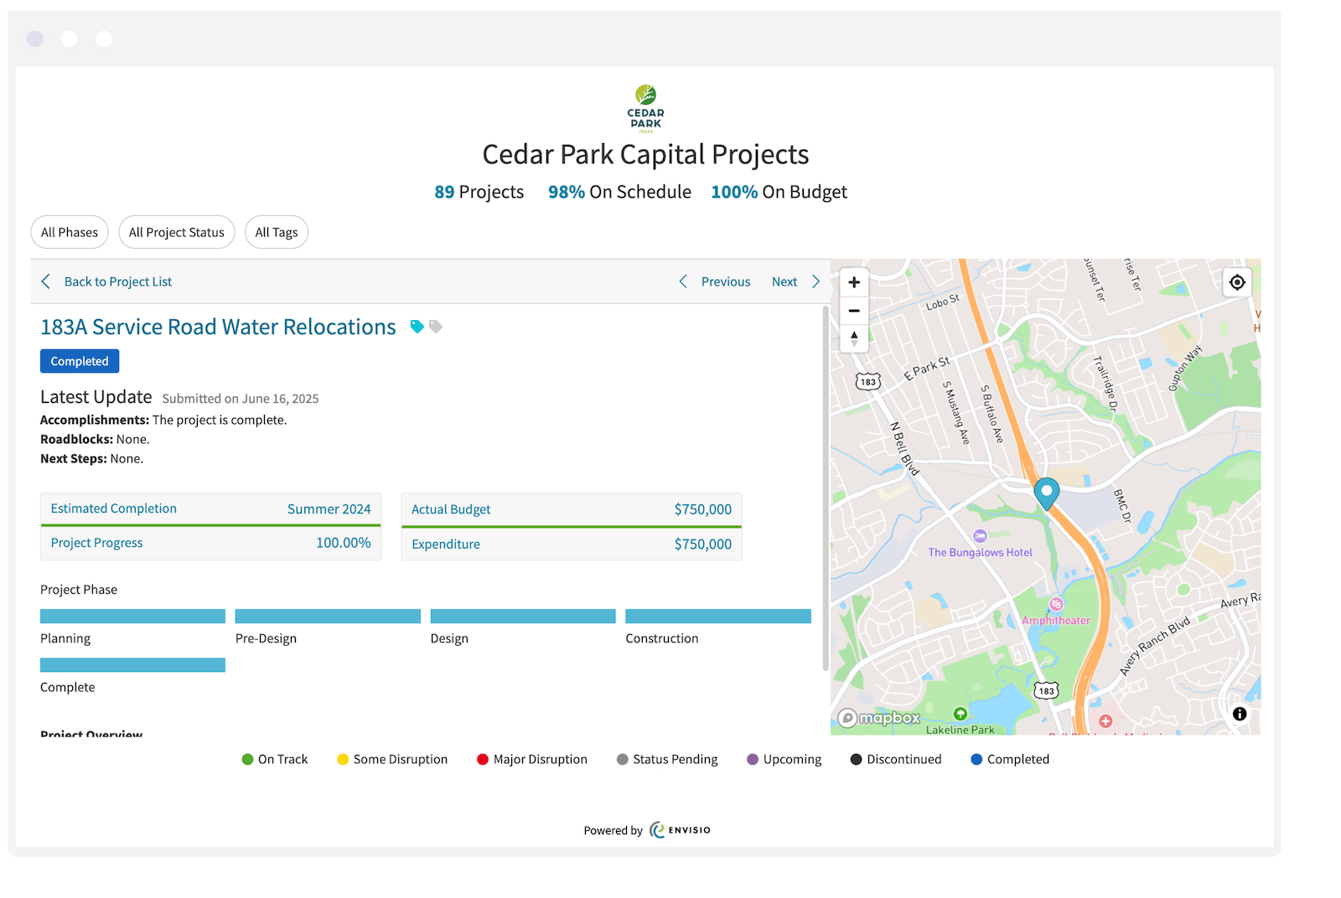Click the Lakeline Park green marker
Image resolution: width=1341 pixels, height=898 pixels.
click(x=960, y=714)
